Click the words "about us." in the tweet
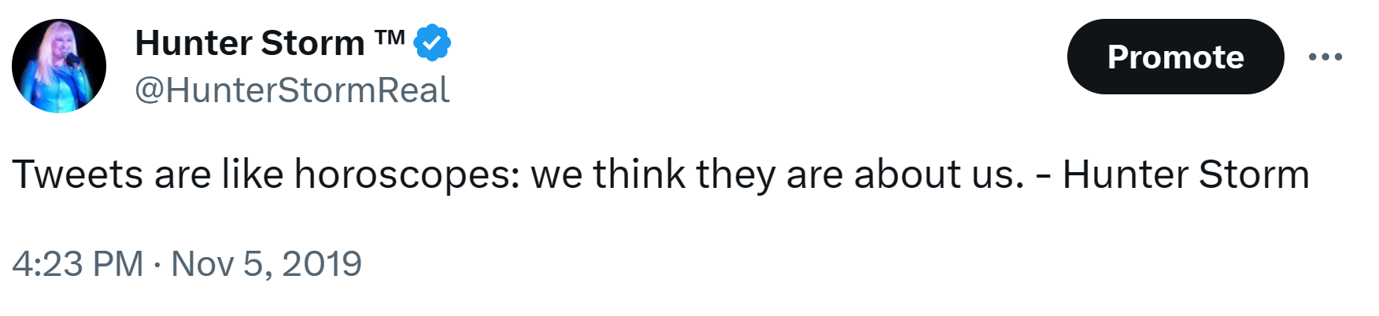The image size is (1379, 316). pos(939,175)
